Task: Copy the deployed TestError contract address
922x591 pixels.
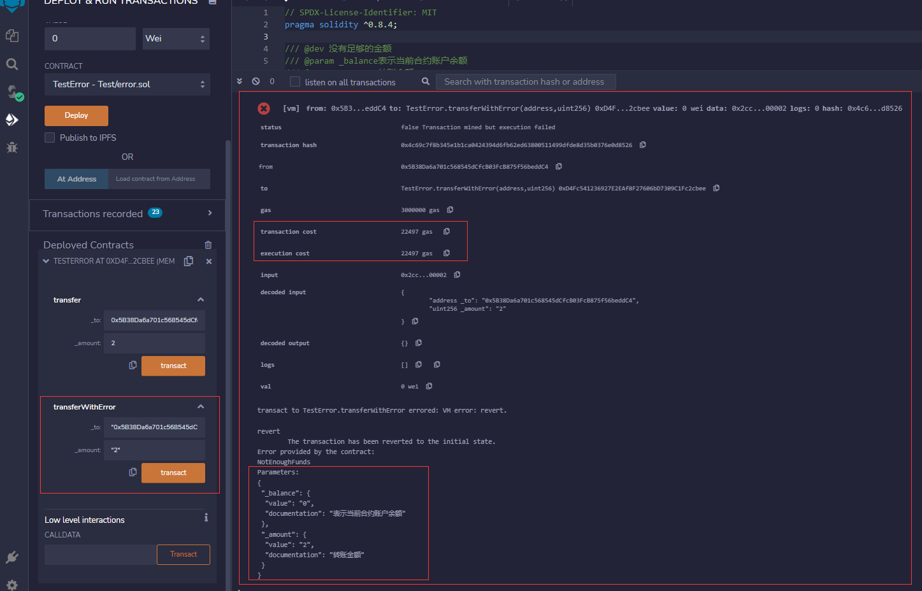Action: coord(188,260)
